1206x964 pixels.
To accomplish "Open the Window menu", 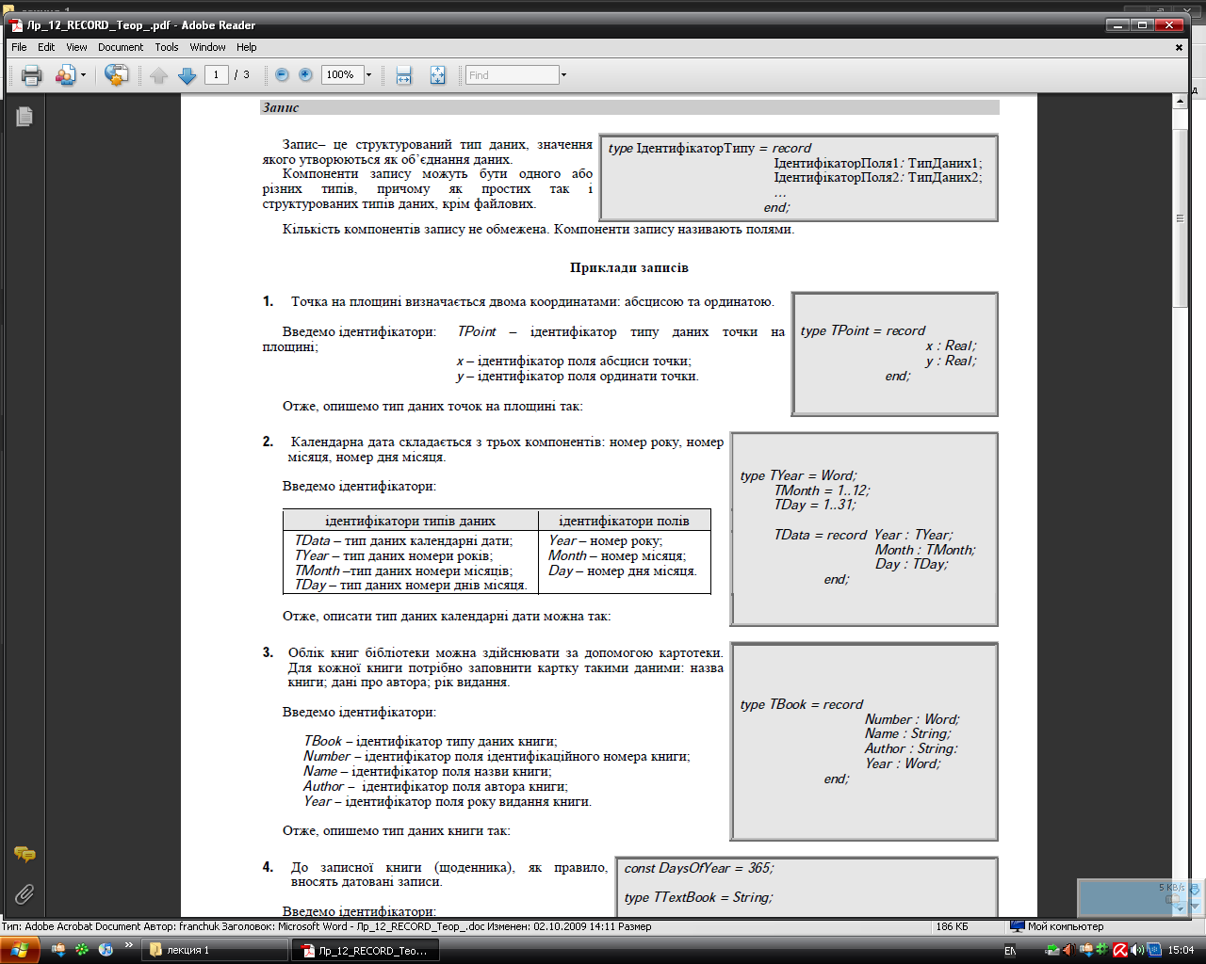I will pyautogui.click(x=207, y=47).
